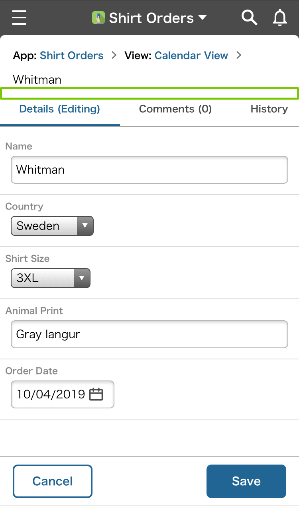The image size is (299, 506).
Task: Open the Shirt Size dropdown showing 3XL
Action: point(50,278)
